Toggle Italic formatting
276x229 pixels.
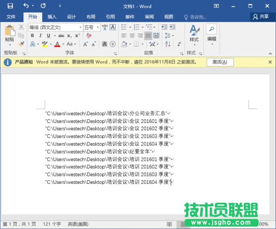[40, 35]
